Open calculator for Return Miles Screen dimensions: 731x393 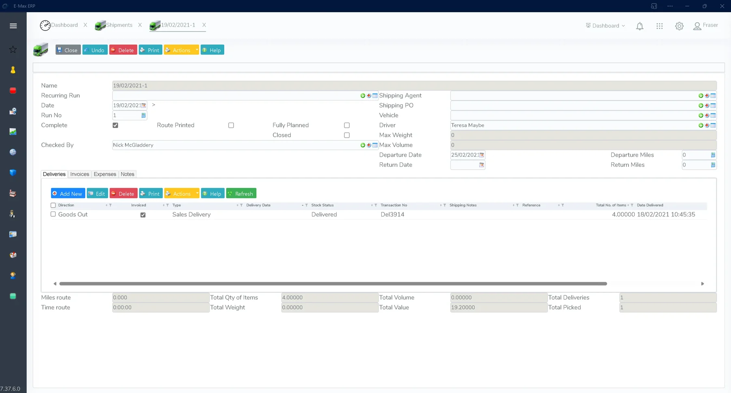tap(713, 165)
